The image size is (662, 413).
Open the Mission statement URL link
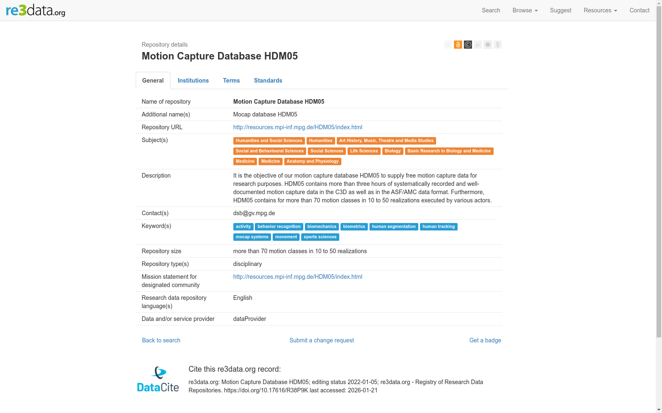click(298, 277)
